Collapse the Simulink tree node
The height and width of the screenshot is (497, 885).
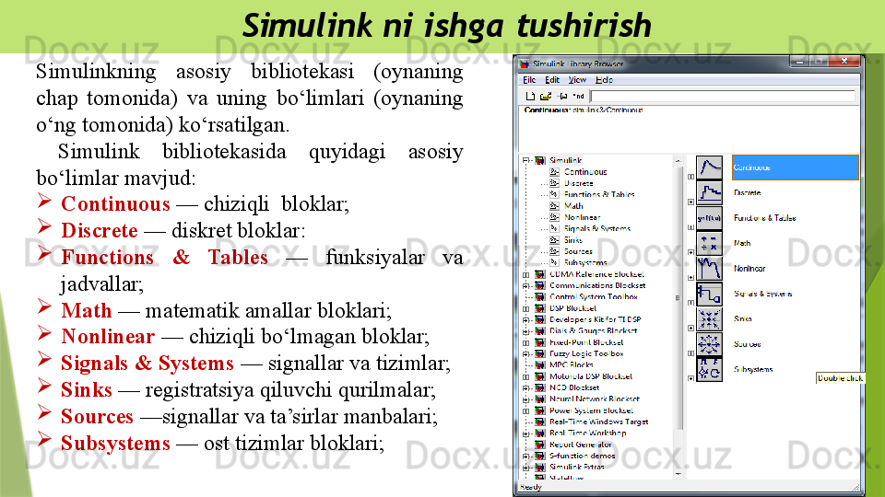click(525, 160)
